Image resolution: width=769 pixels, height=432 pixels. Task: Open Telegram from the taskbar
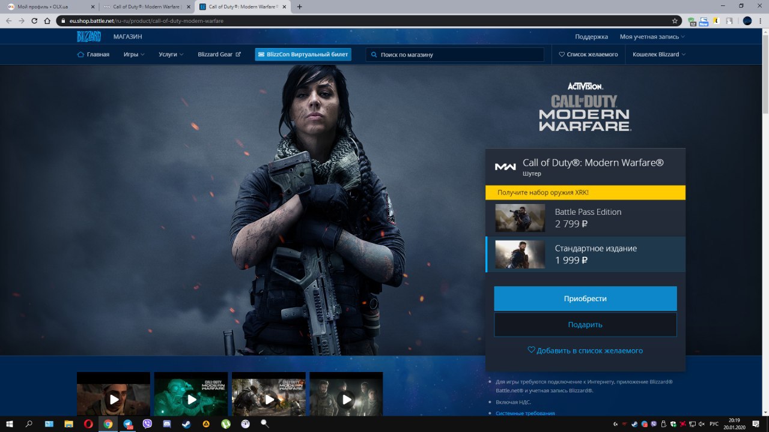pyautogui.click(x=128, y=424)
